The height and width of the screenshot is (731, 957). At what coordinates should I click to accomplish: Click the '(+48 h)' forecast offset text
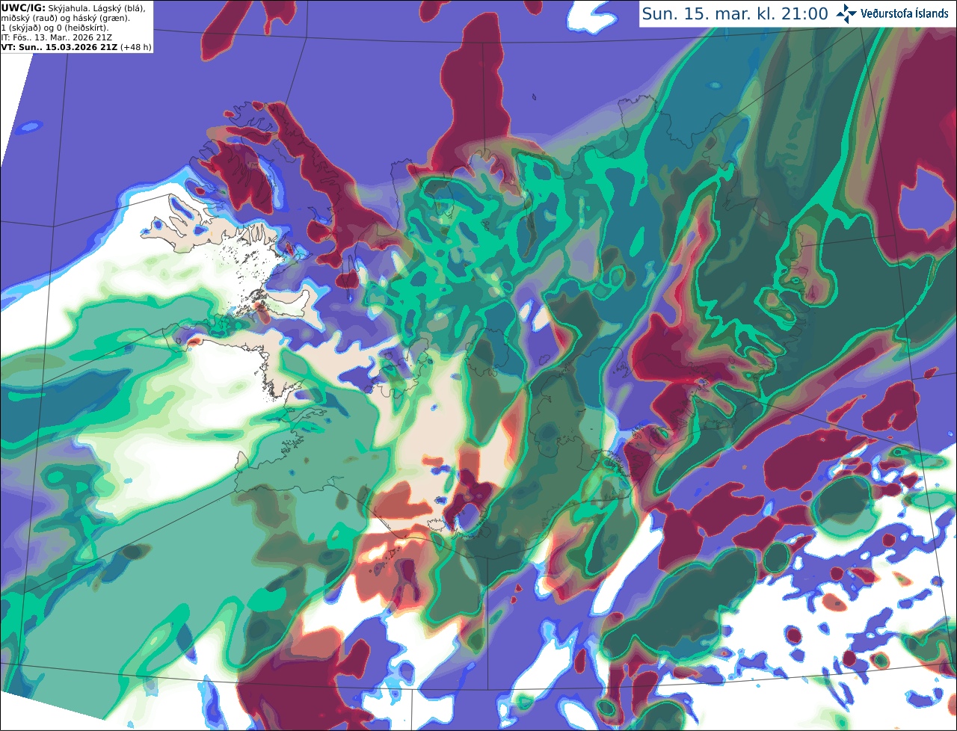(x=136, y=47)
